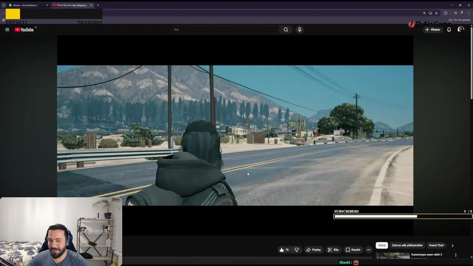This screenshot has width=473, height=266.
Task: Click the browser zoom magnifier icon
Action: 424,13
